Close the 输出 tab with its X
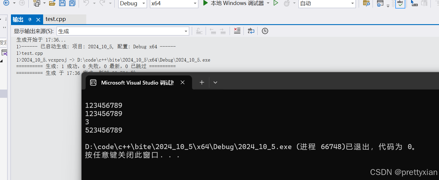 coord(38,20)
